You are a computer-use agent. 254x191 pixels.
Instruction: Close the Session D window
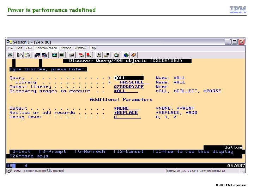pyautogui.click(x=241, y=42)
